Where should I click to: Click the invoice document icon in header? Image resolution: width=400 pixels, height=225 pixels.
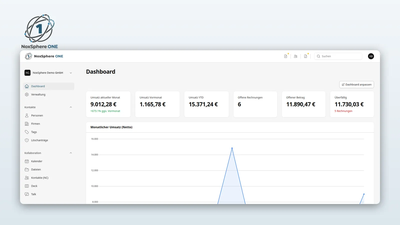305,56
